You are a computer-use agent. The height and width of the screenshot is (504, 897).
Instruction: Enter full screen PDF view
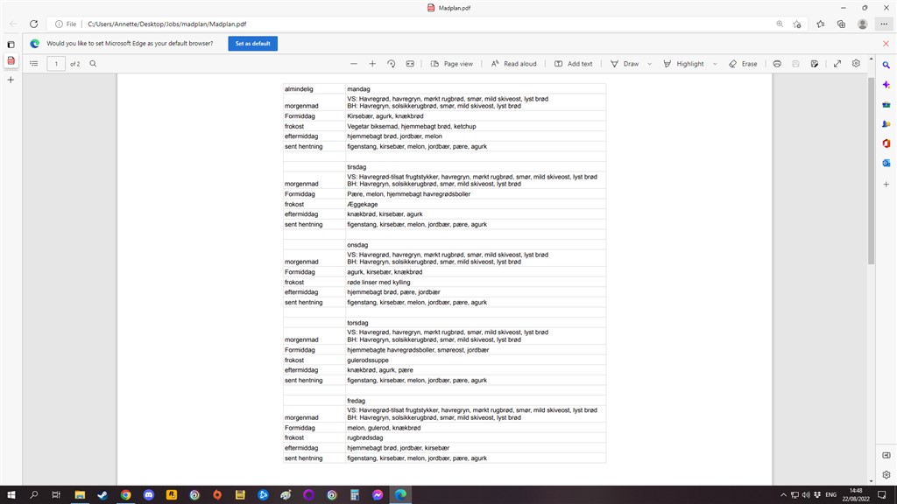837,64
